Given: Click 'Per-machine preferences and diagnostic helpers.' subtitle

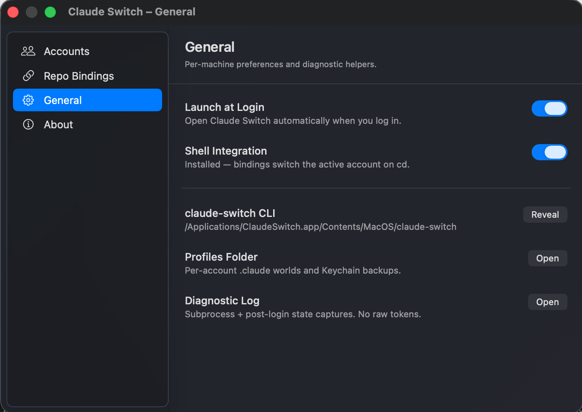Looking at the screenshot, I should pyautogui.click(x=280, y=64).
